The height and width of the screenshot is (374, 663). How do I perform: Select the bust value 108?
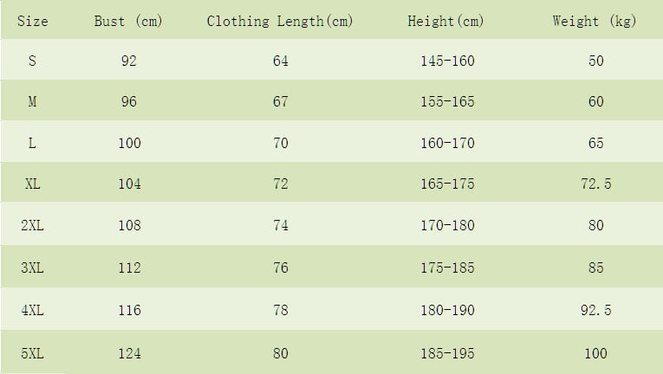129,225
